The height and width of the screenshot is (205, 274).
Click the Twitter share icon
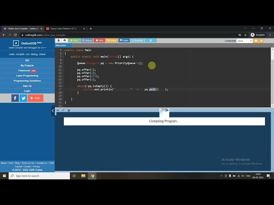(x=24, y=98)
